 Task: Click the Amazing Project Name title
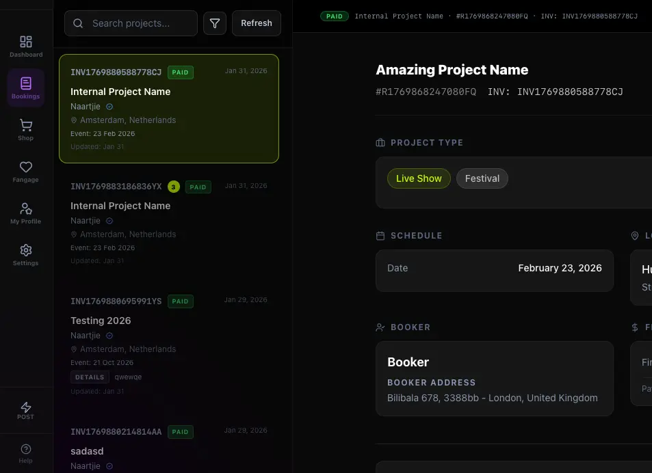click(x=452, y=70)
